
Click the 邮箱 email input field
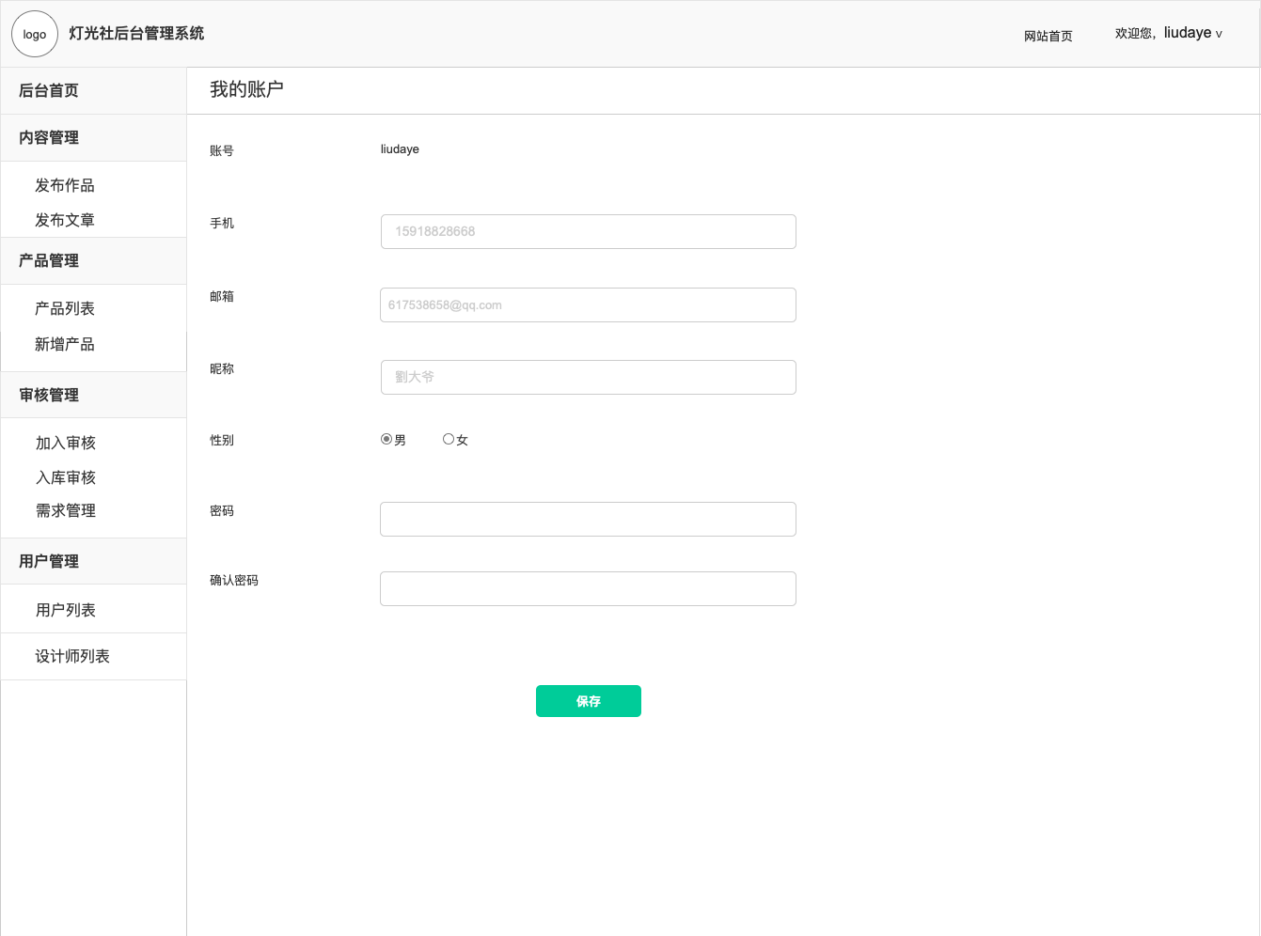coord(588,304)
